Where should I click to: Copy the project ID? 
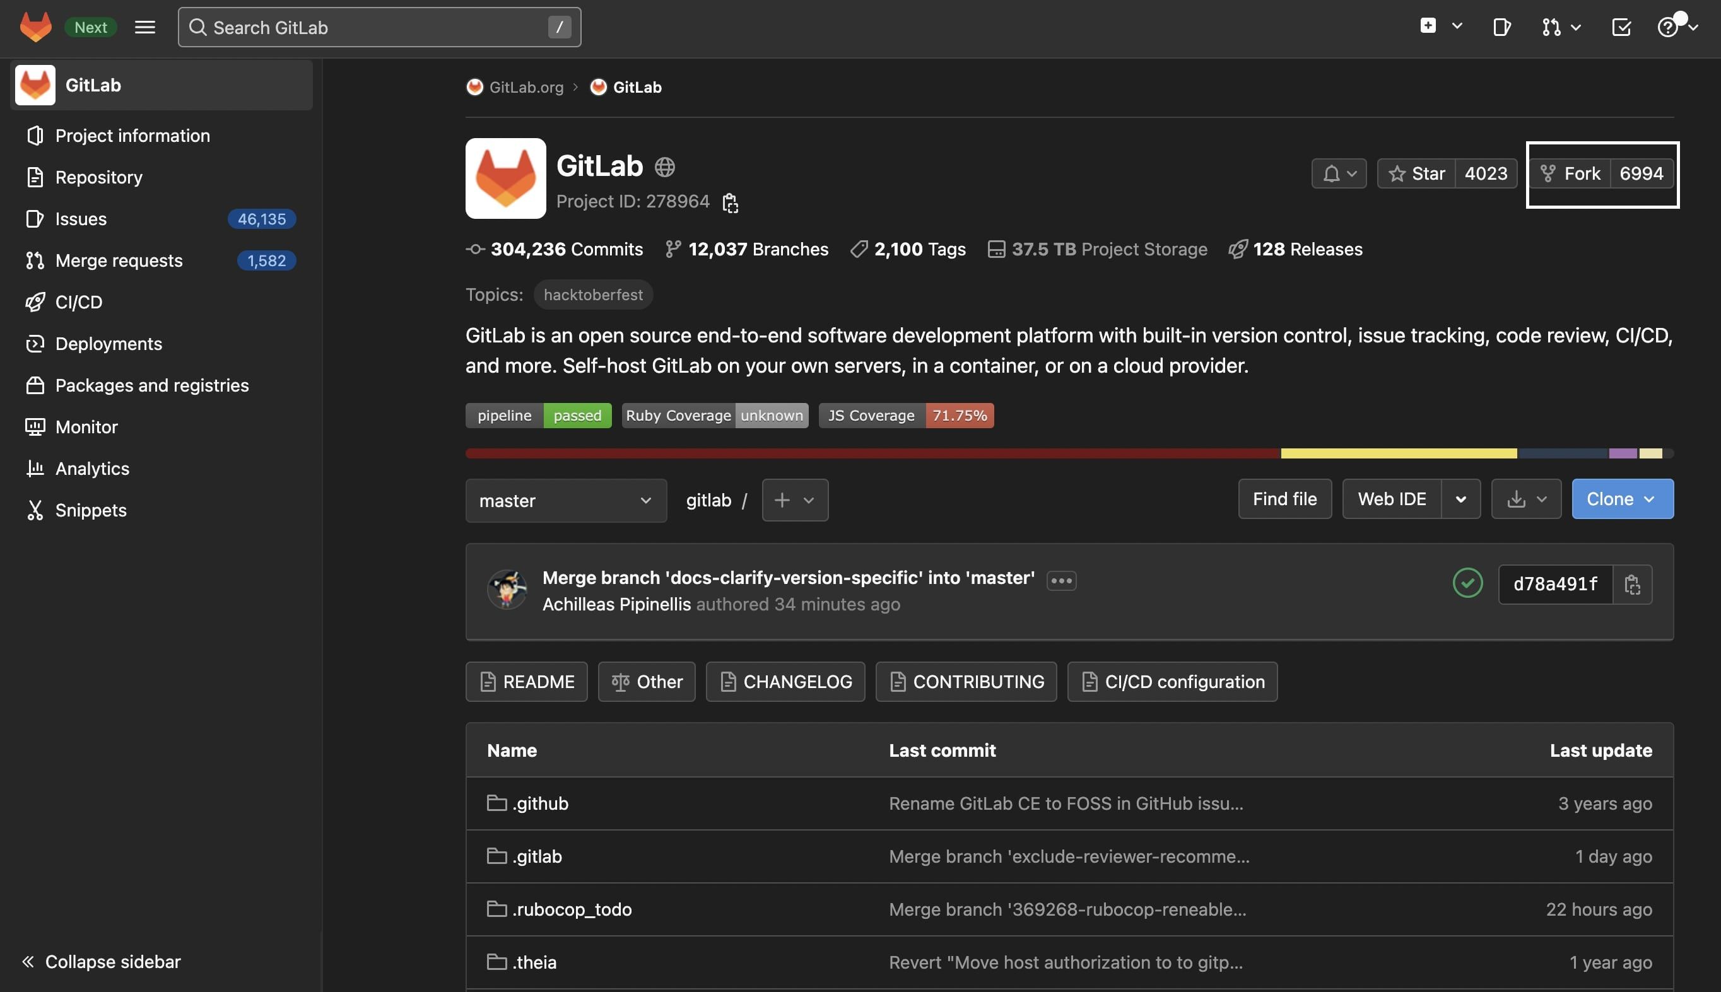point(729,202)
